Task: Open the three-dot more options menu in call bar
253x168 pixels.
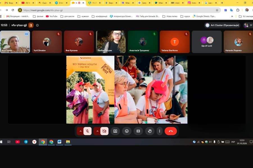Action: [160, 131]
